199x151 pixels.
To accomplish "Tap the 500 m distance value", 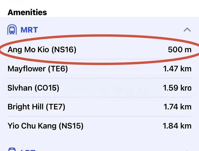I will point(179,50).
